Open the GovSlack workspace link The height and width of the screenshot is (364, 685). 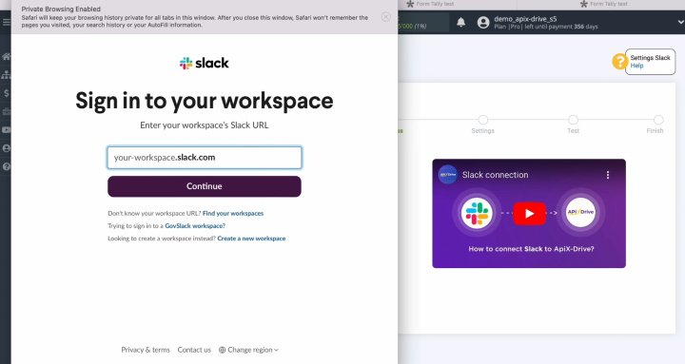click(195, 225)
